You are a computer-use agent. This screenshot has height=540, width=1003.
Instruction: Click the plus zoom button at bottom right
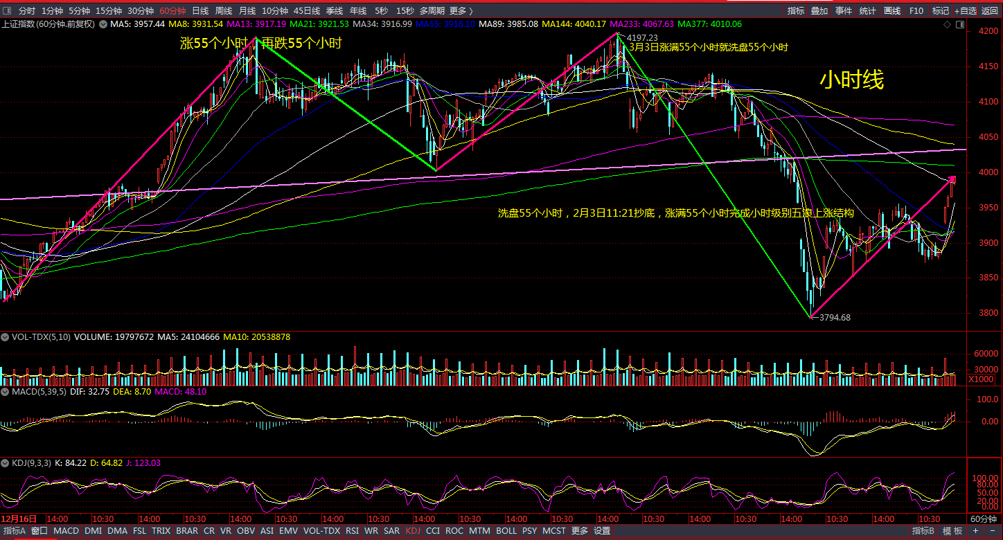pos(975,531)
